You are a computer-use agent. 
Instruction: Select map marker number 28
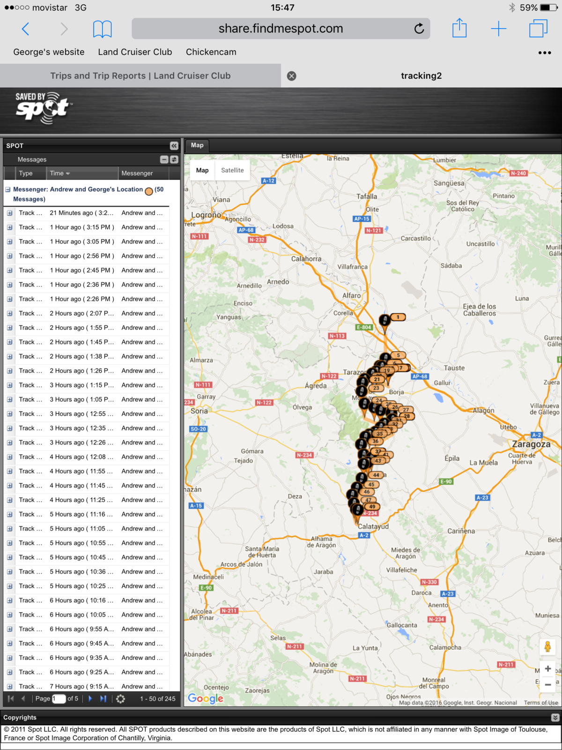point(407,416)
